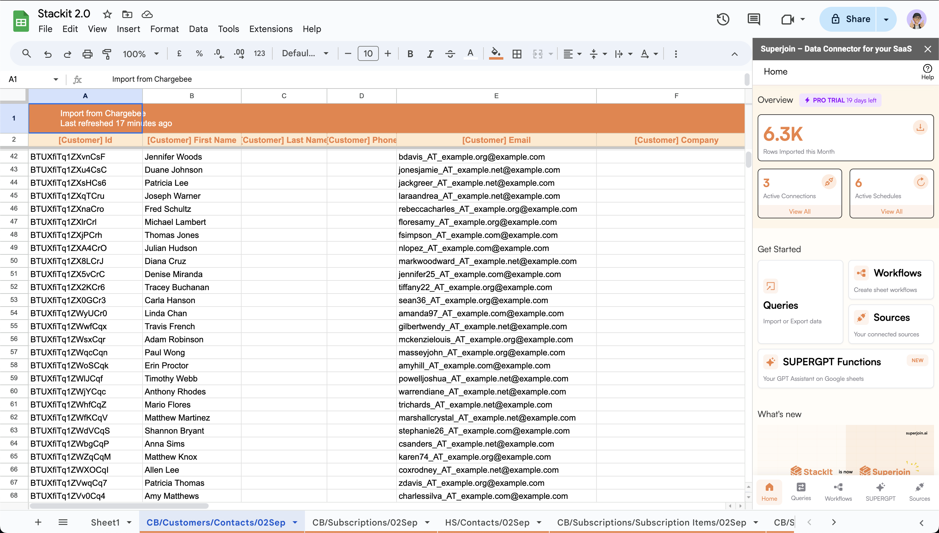Viewport: 939px width, 533px height.
Task: Expand the merge cells dropdown arrow
Action: 551,54
